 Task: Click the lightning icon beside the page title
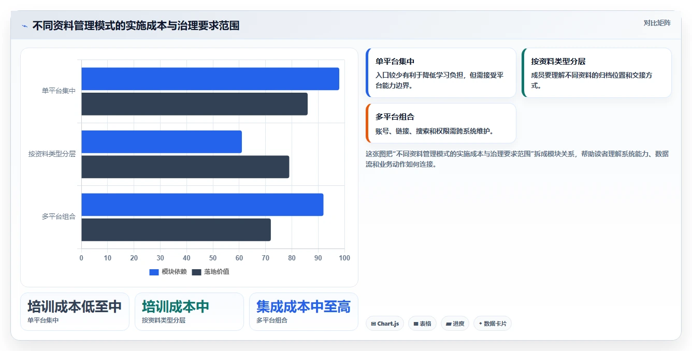coord(25,26)
